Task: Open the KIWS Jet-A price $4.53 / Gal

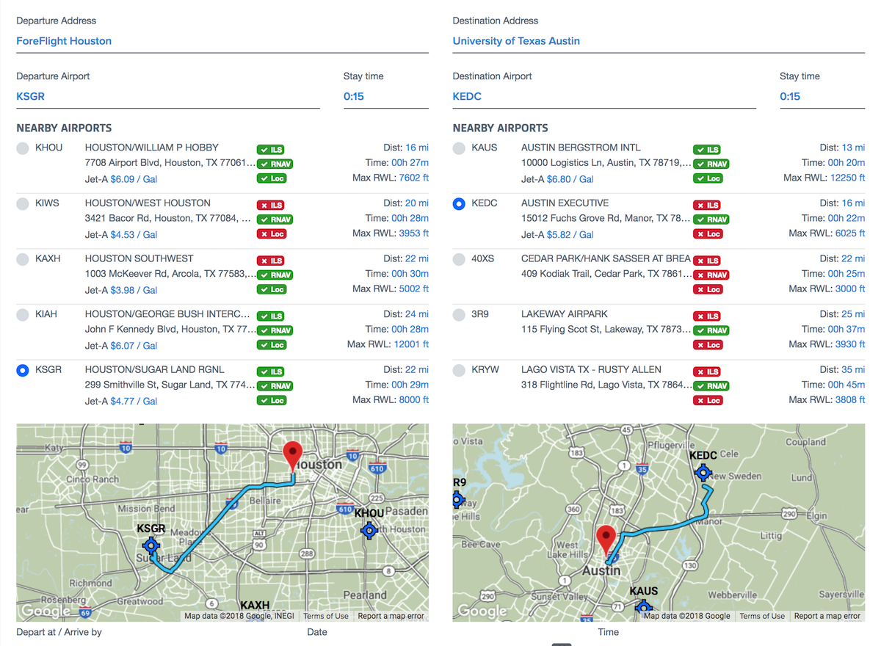Action: (x=134, y=235)
